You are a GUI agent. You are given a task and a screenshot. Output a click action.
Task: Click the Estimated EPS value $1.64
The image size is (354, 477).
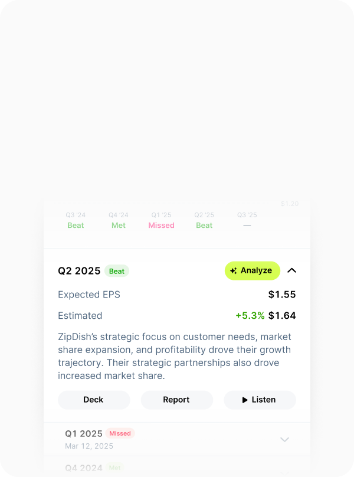click(x=282, y=316)
